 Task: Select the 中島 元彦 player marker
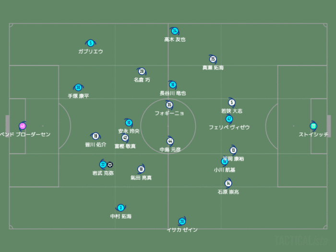click(170, 141)
